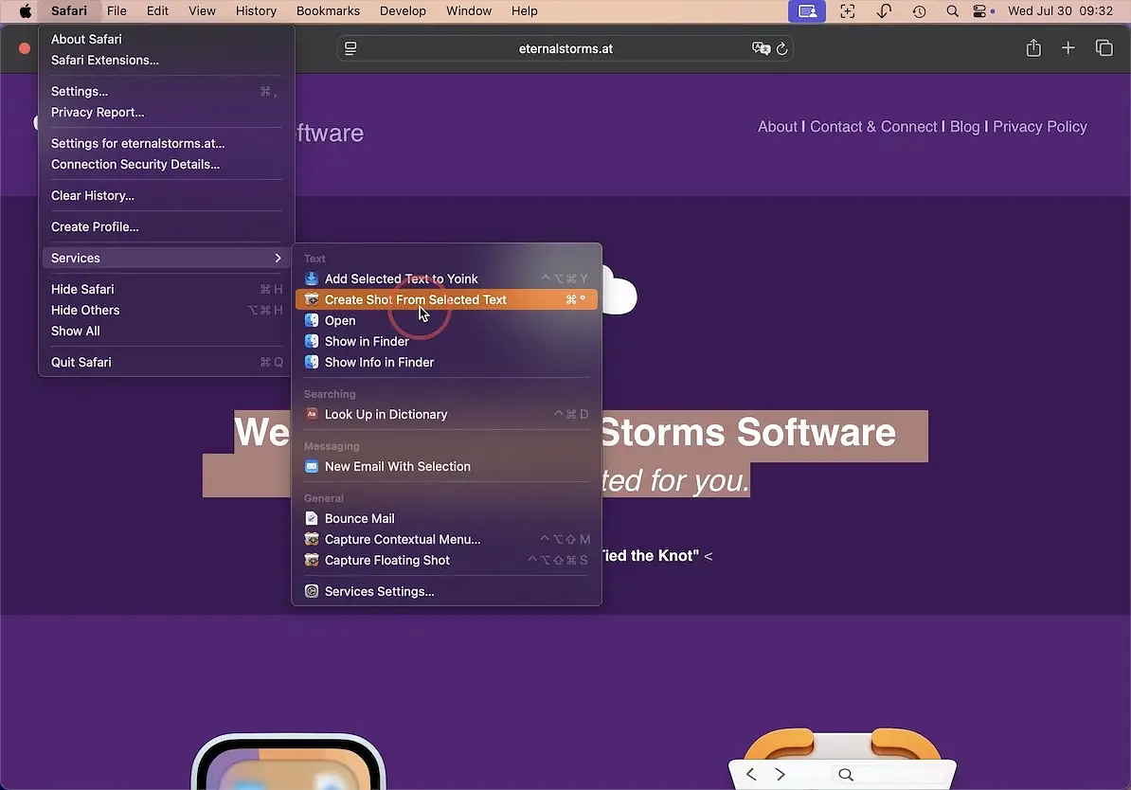Open Contact & Connect page link

873,127
